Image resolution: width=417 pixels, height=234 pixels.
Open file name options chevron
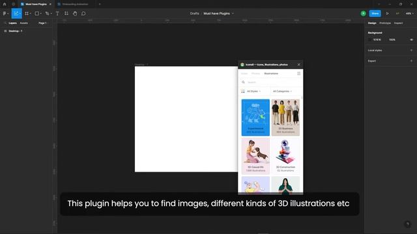point(233,14)
